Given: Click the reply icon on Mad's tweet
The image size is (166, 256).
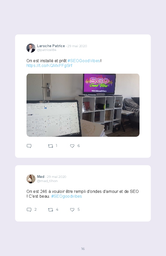Looking at the screenshot, I should click(29, 210).
